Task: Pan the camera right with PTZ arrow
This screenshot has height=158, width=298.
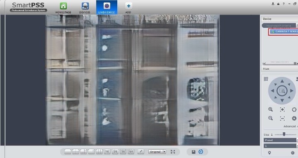Action: click(x=292, y=91)
